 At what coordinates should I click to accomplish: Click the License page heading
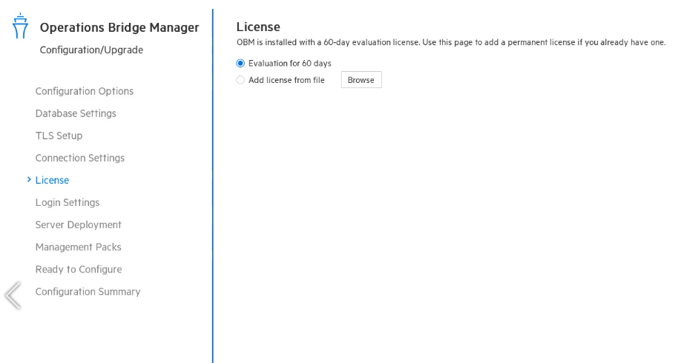(258, 27)
